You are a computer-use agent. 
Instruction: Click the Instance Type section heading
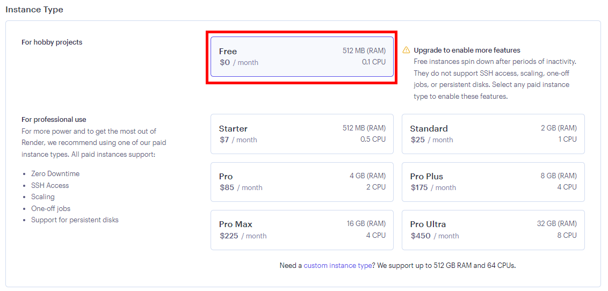(34, 10)
